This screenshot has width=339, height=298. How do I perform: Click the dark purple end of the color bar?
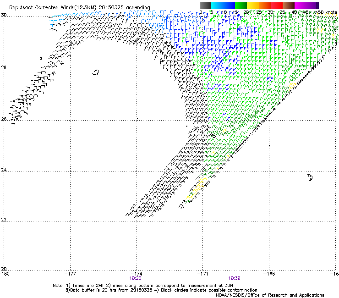click(317, 6)
